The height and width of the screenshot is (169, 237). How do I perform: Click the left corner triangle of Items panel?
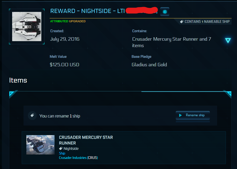pyautogui.click(x=12, y=94)
